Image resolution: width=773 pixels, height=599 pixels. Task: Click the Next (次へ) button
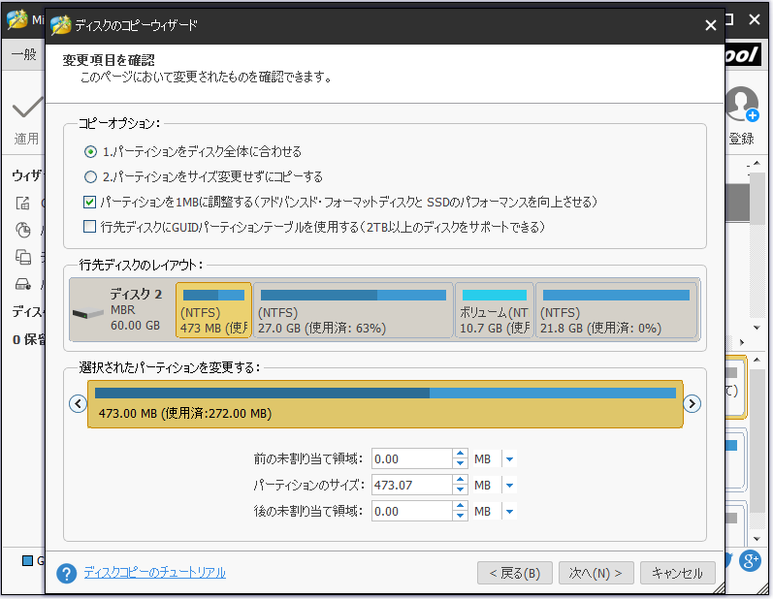(x=596, y=573)
